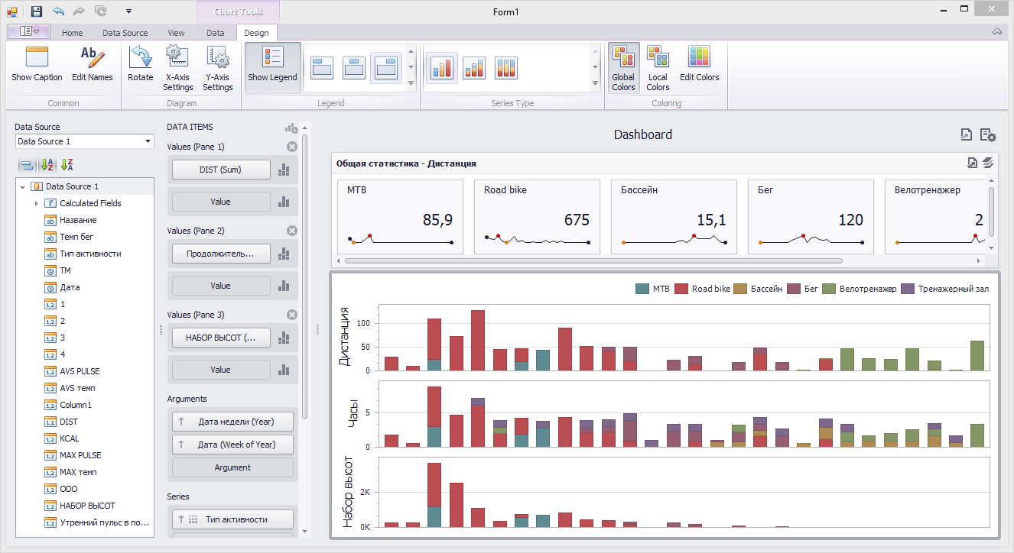Click the Тип активности series button
Screen dimensions: 1014x553
pyautogui.click(x=232, y=519)
